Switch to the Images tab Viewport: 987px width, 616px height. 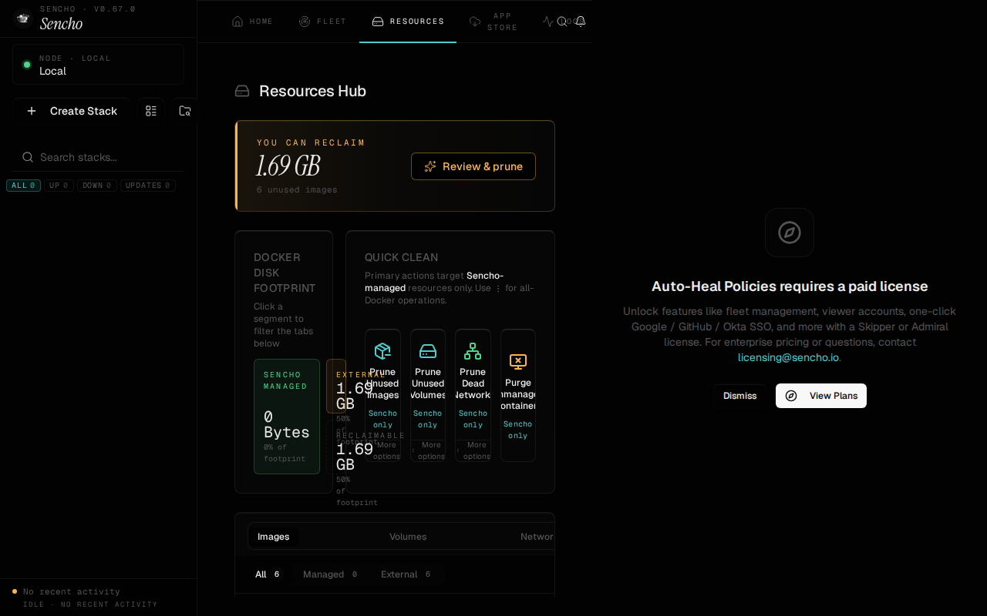click(274, 537)
